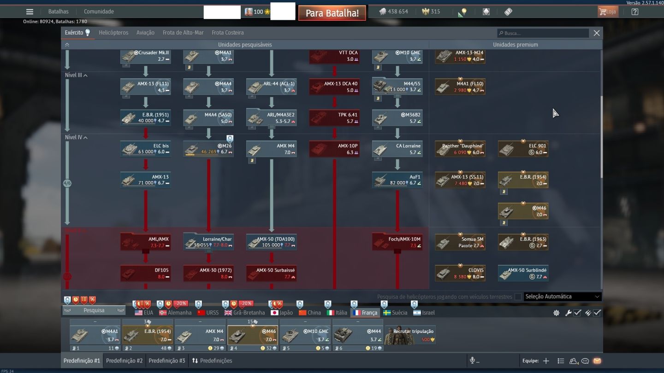Open the help question mark icon
664x373 pixels.
[635, 12]
